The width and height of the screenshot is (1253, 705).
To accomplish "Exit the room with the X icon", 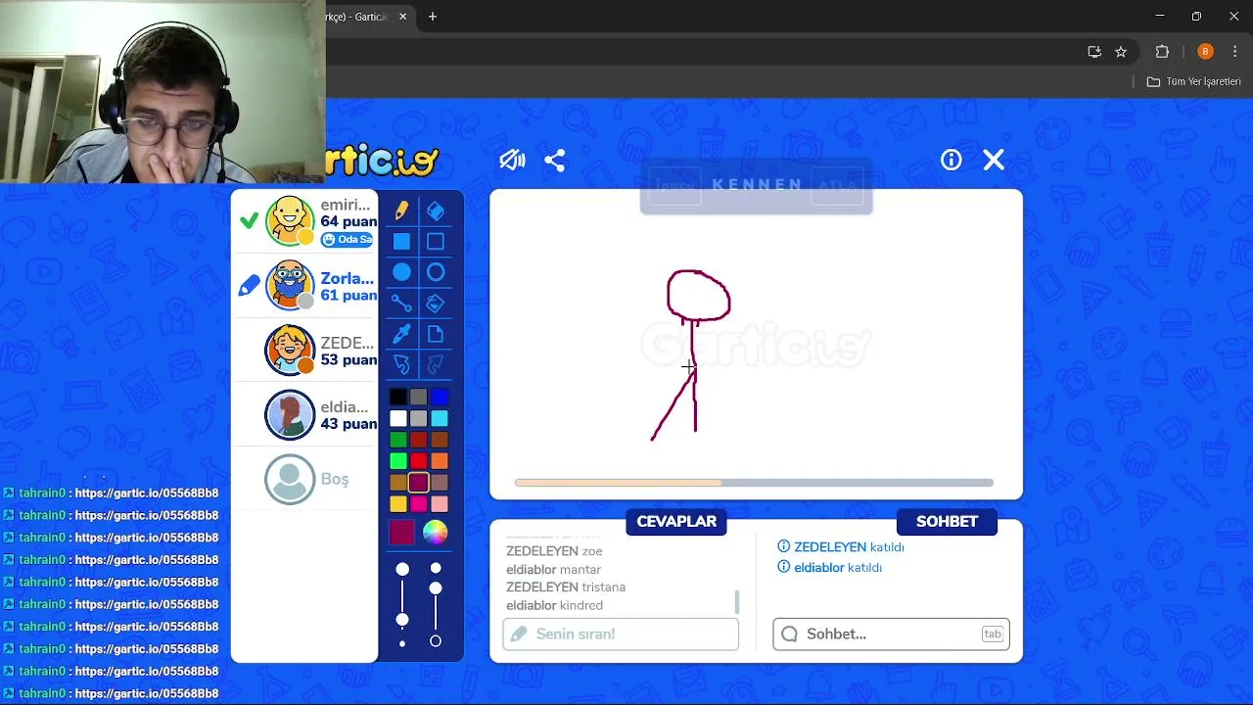I will [994, 160].
